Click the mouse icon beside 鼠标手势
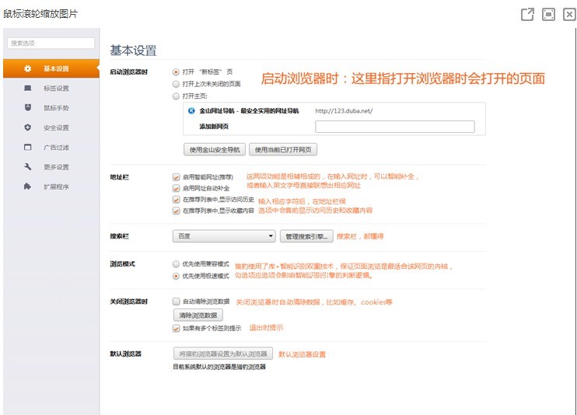The height and width of the screenshot is (415, 577). tap(27, 107)
